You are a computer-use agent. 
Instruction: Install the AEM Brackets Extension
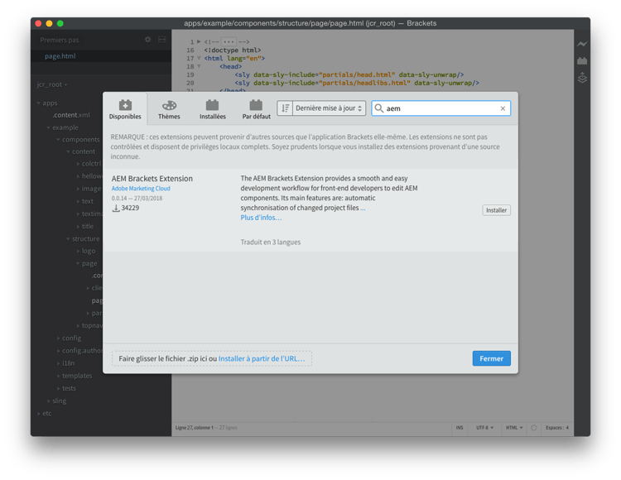coord(496,210)
